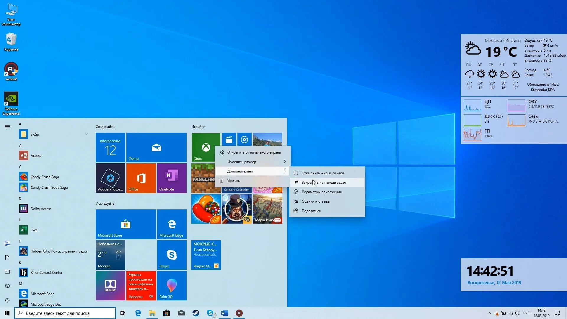Choose Pin to taskbar menu entry

point(324,183)
